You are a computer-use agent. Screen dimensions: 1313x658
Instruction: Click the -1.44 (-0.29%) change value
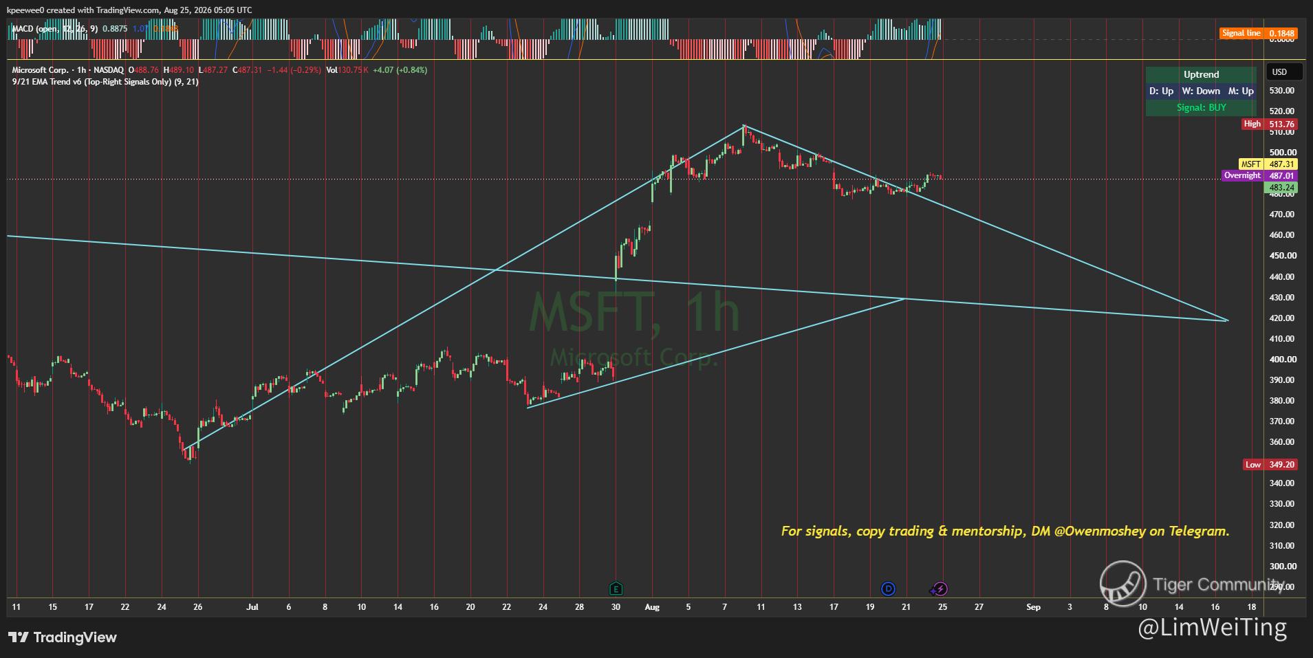(x=294, y=70)
